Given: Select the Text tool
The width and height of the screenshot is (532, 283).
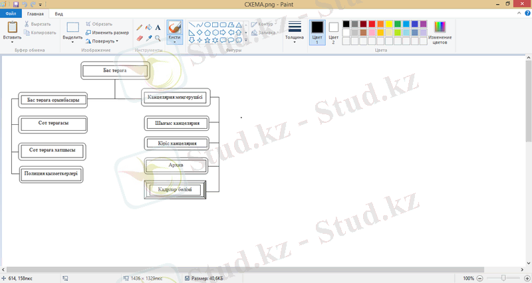Looking at the screenshot, I should click(x=158, y=27).
